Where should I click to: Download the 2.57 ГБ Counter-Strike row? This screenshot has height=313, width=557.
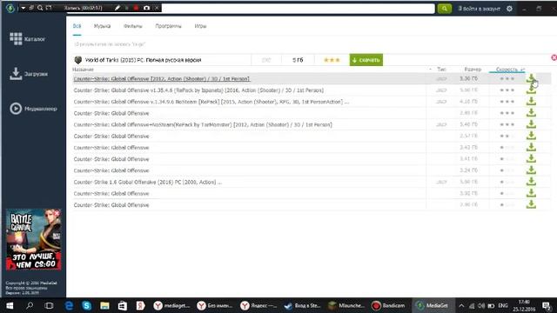point(531,136)
